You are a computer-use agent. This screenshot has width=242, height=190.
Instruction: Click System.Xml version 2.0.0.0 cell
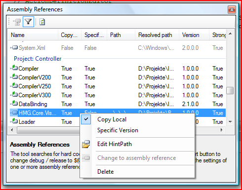190,48
